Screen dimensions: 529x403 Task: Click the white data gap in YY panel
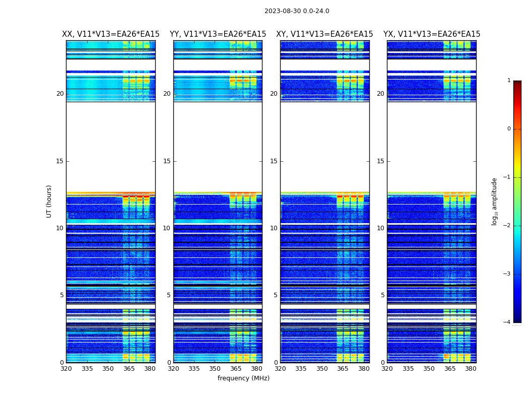click(218, 147)
